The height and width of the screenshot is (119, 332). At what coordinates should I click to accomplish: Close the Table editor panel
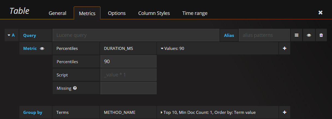point(321,12)
